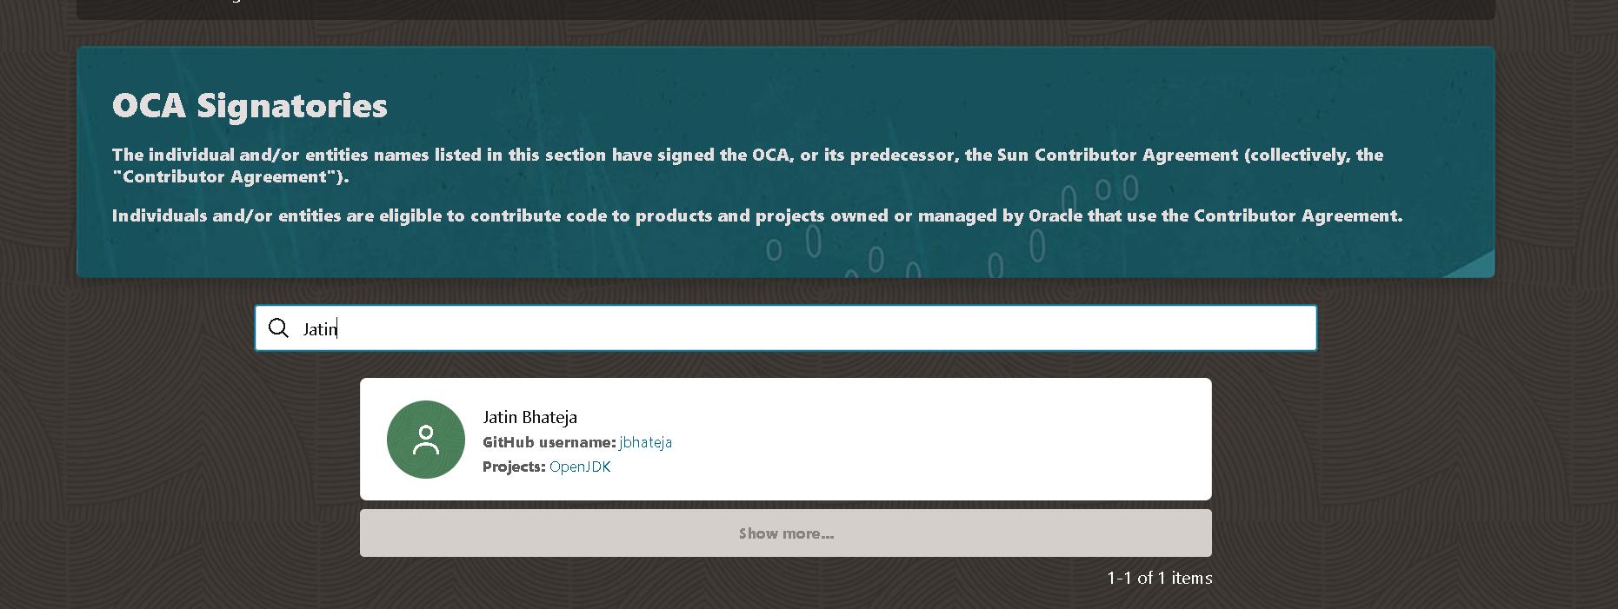1618x609 pixels.
Task: Click the light triangle in banner's bottom-right corner
Action: click(1478, 266)
